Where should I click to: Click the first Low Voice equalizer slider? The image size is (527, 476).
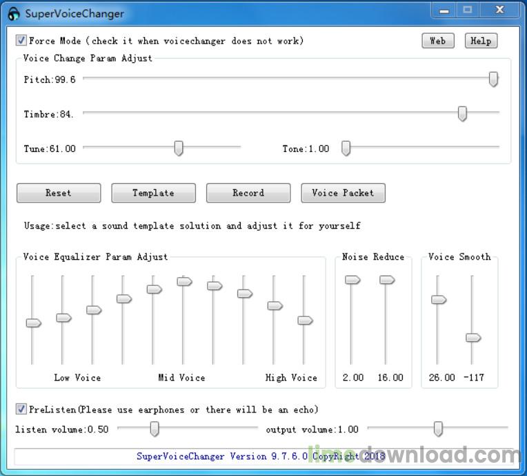[33, 323]
